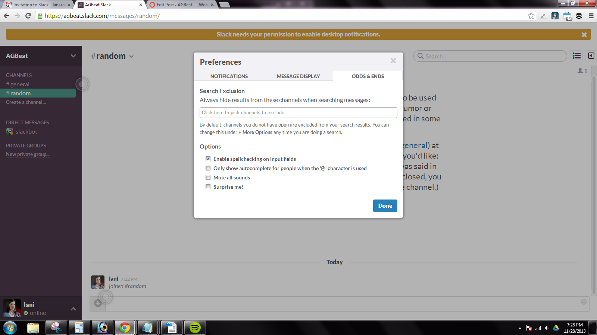Viewport: 597px width, 335px height.
Task: Click the add attachment plus icon
Action: [98, 303]
